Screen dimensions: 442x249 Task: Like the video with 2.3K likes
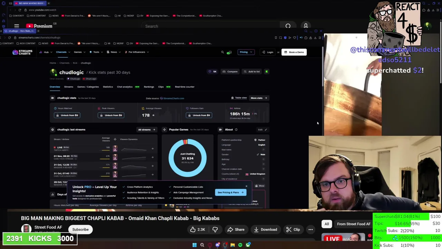[x=198, y=230]
